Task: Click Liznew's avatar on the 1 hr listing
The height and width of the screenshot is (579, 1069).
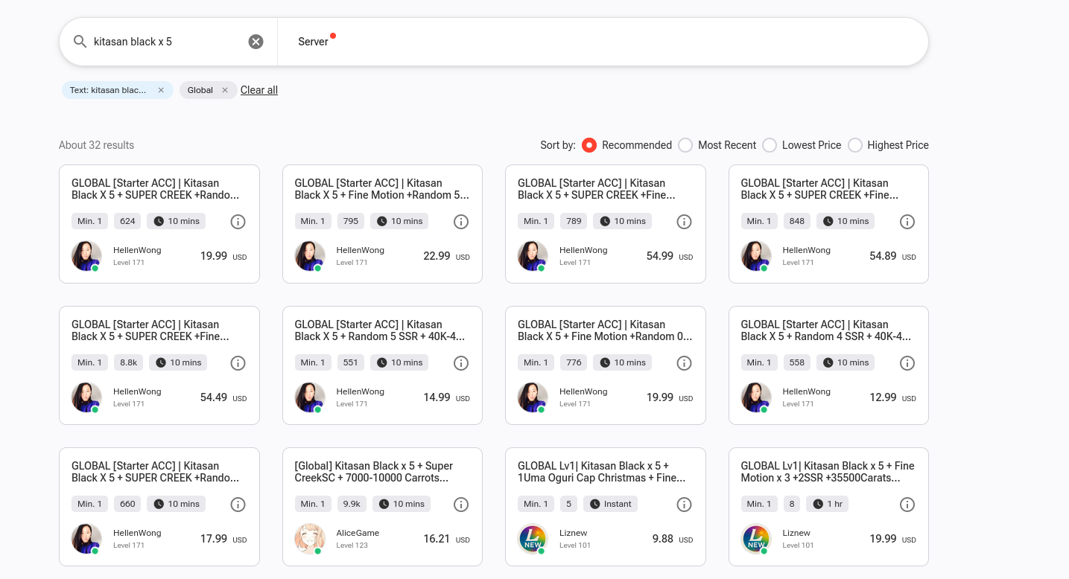Action: (756, 539)
